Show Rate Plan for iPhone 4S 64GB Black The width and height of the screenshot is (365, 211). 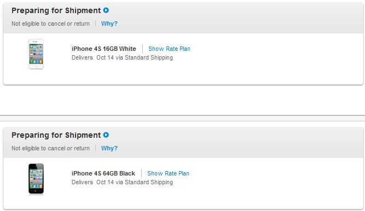(168, 173)
